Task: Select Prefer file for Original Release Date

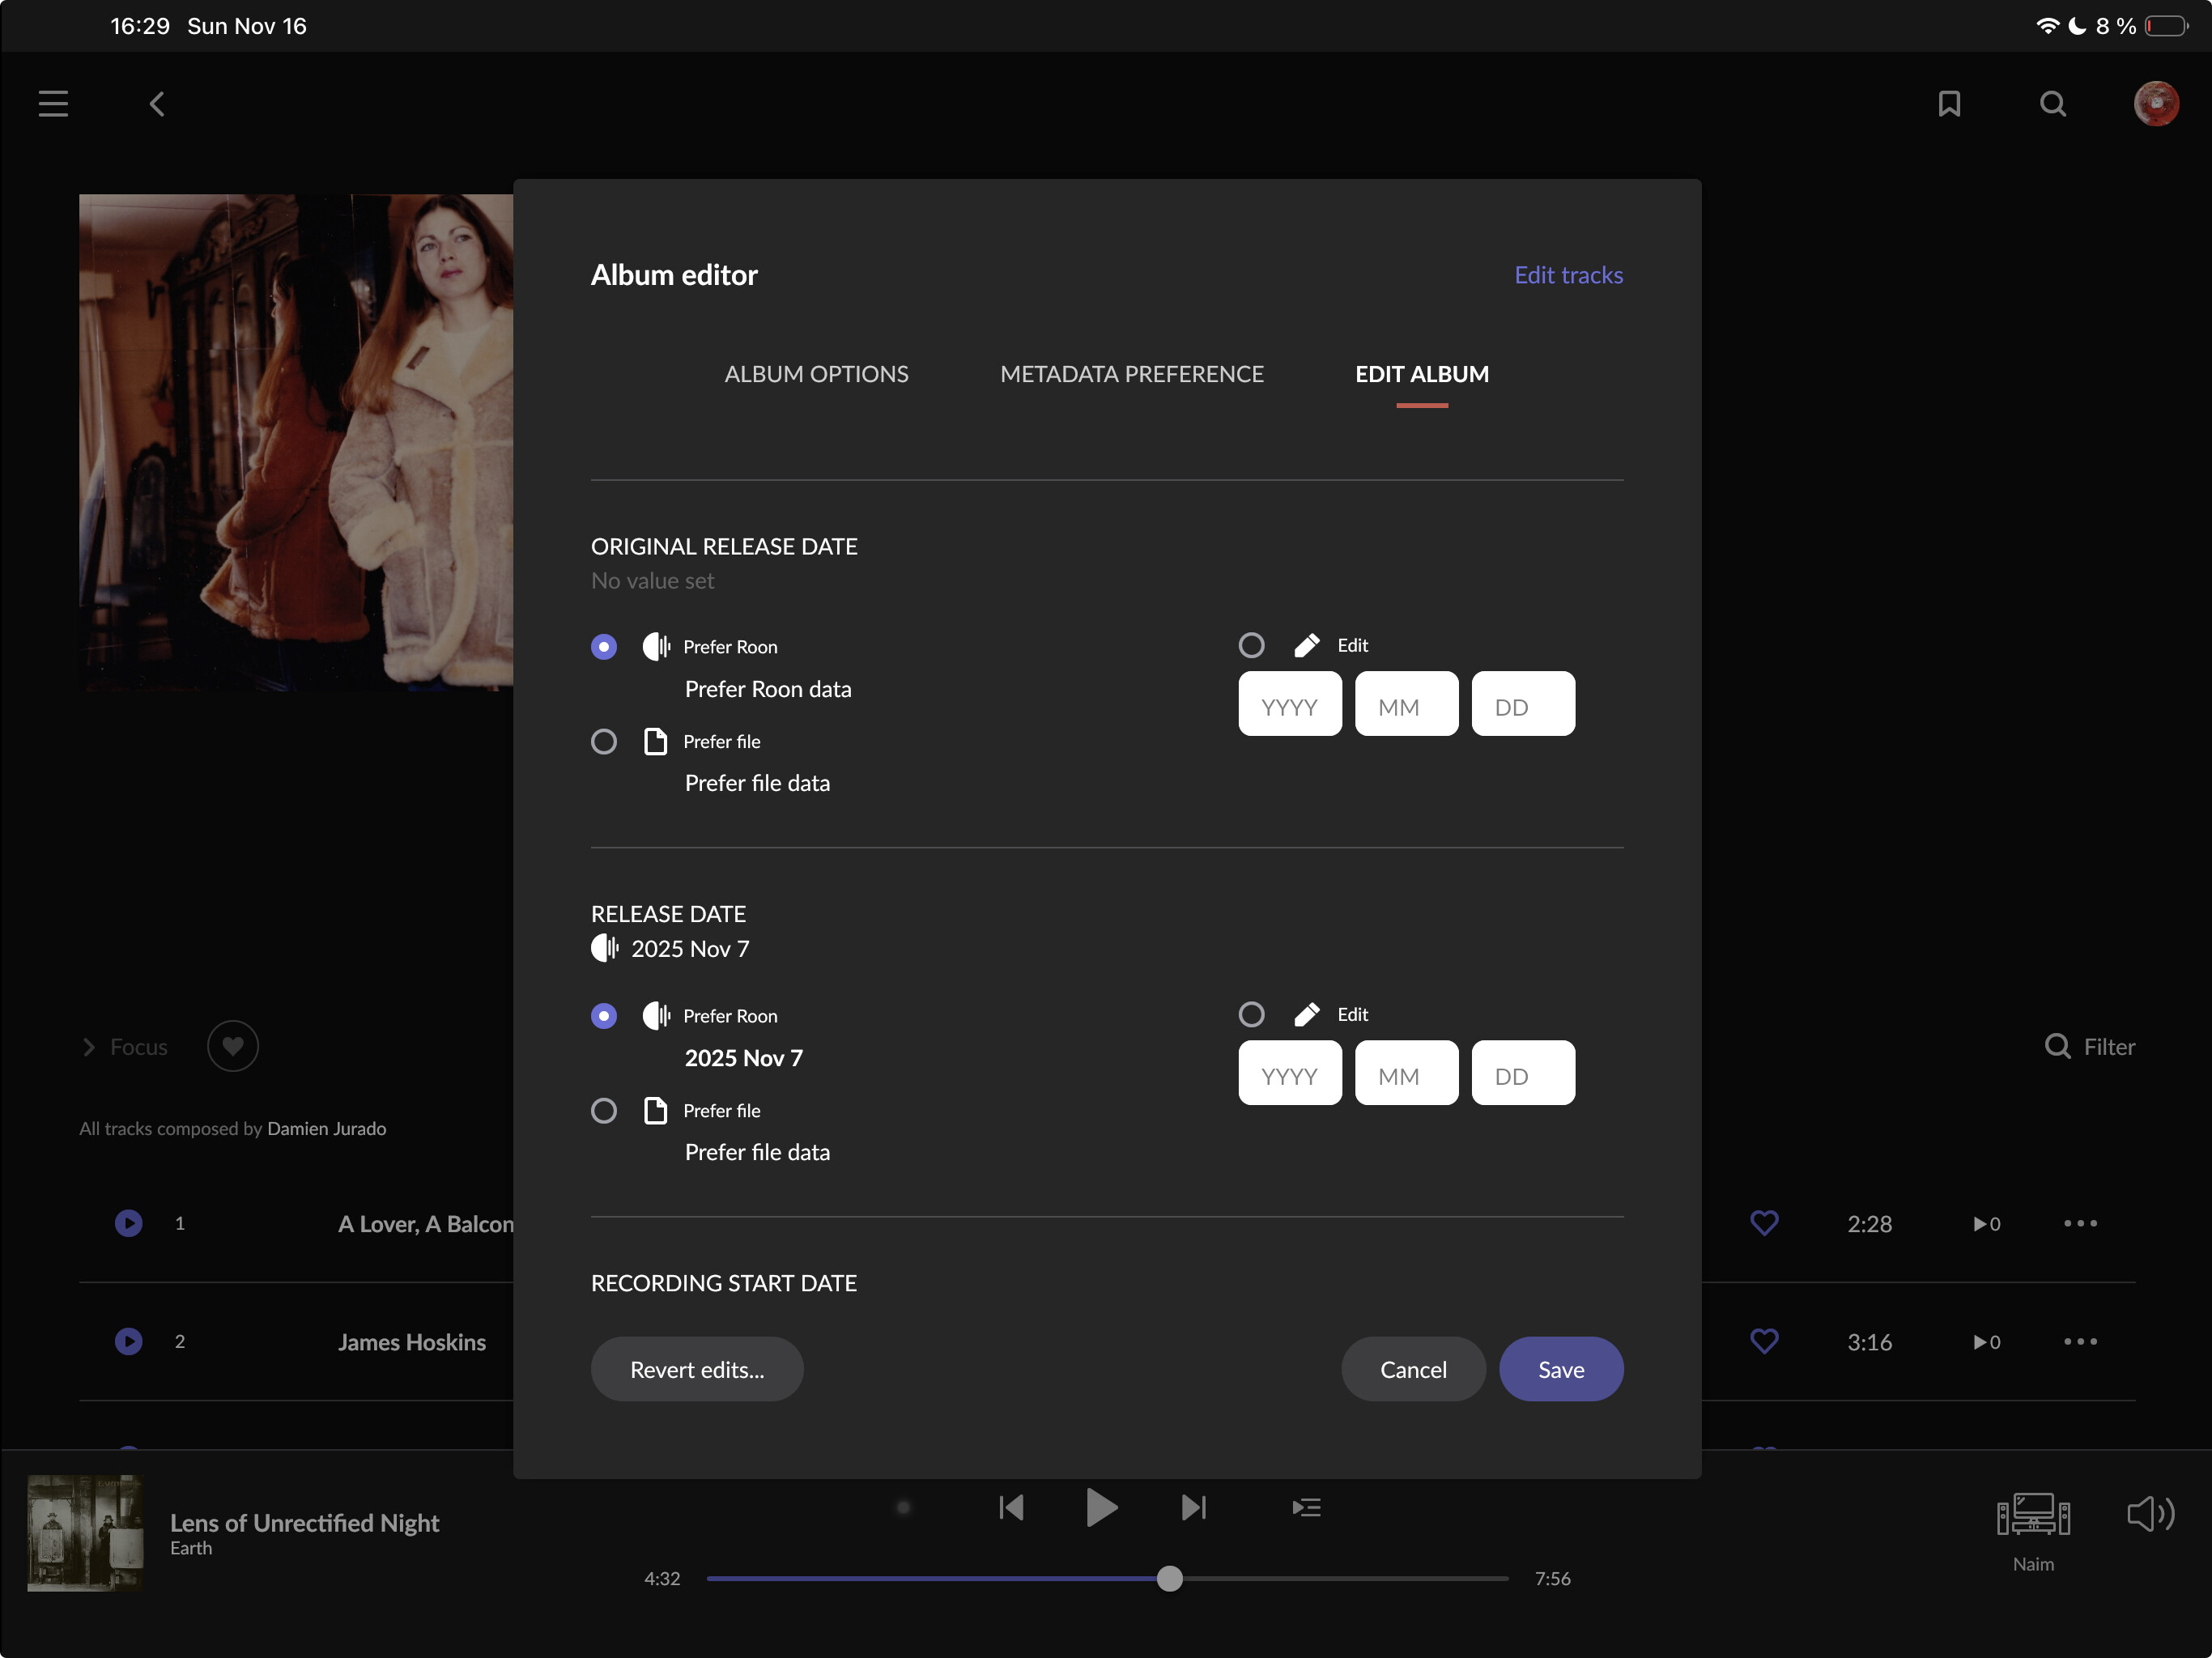Action: point(603,742)
